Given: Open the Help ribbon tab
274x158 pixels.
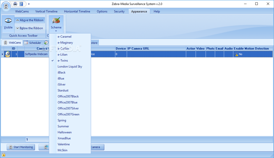Looking at the screenshot, I should pyautogui.click(x=157, y=11).
